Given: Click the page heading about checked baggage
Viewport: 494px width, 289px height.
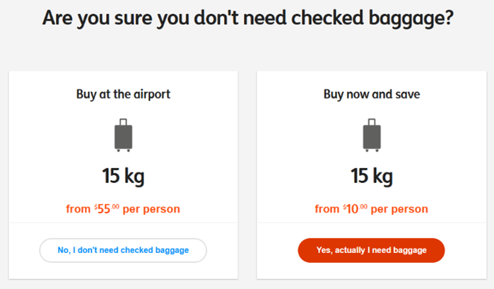Looking at the screenshot, I should (247, 18).
